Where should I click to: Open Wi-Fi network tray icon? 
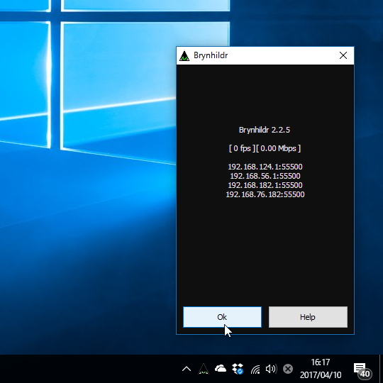click(255, 370)
